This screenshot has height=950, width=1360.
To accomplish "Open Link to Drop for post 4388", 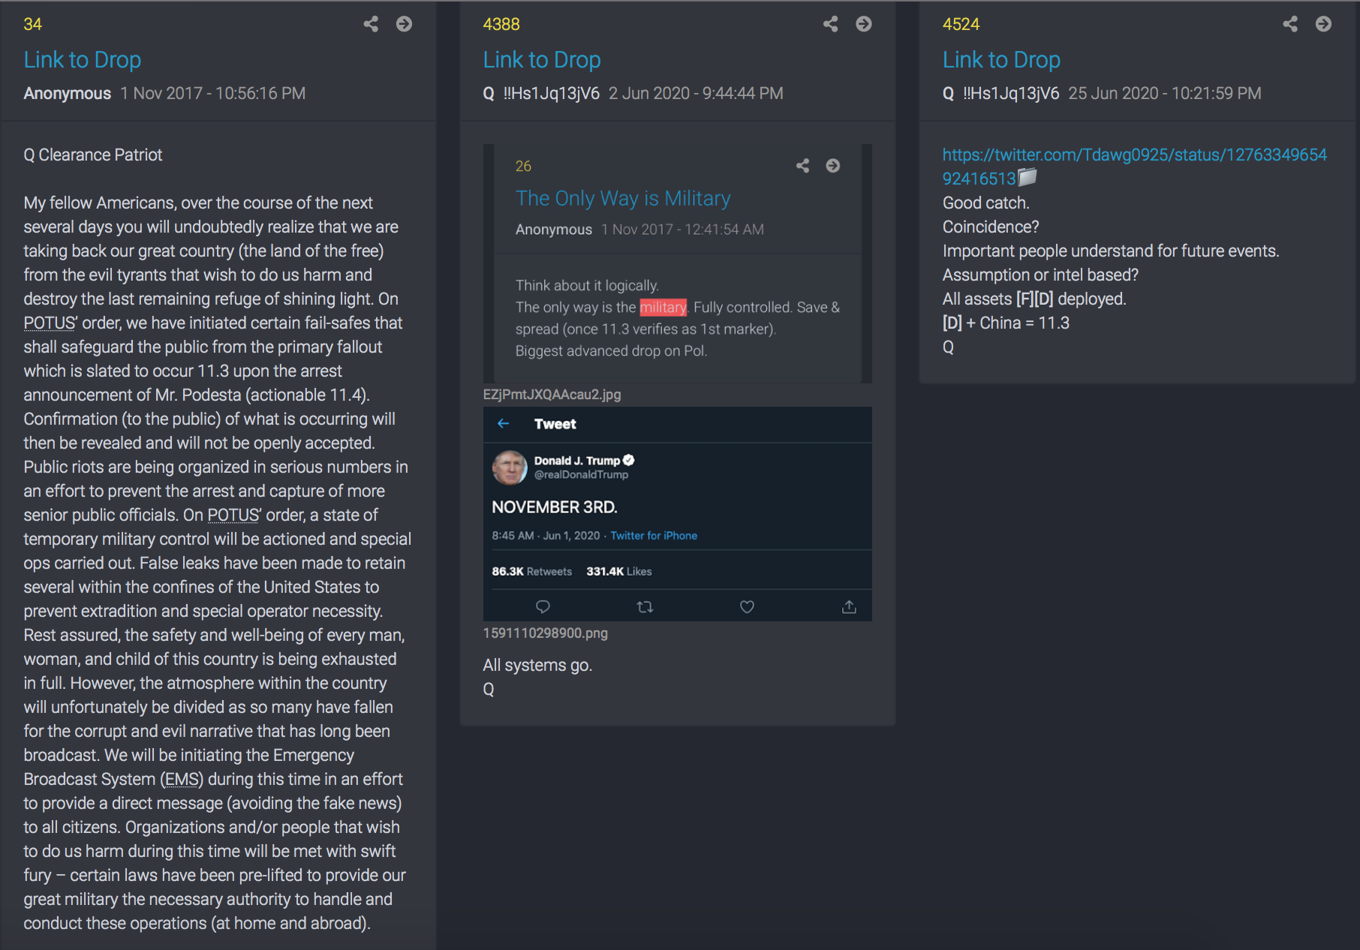I will pos(542,59).
